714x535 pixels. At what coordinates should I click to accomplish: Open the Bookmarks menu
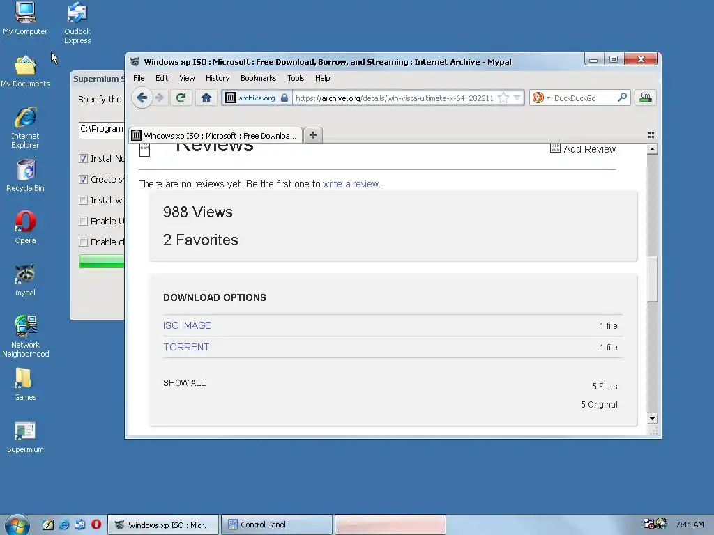[258, 78]
